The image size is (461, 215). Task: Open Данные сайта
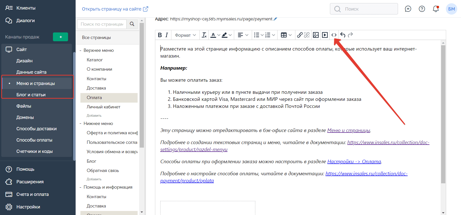pyautogui.click(x=31, y=72)
